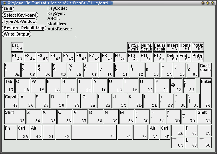Click the M key with code 3A
The width and height of the screenshot is (217, 154).
(x=127, y=116)
